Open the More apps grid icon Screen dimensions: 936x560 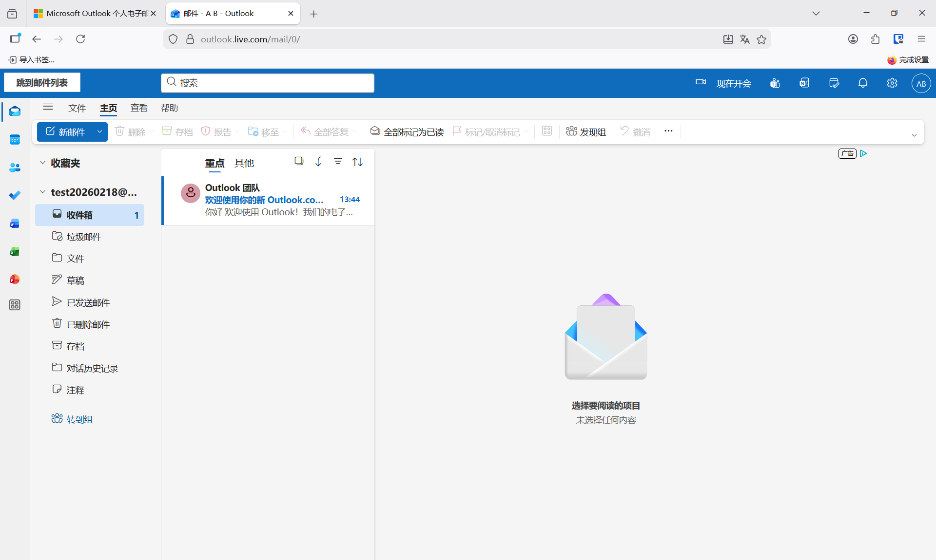[x=15, y=305]
